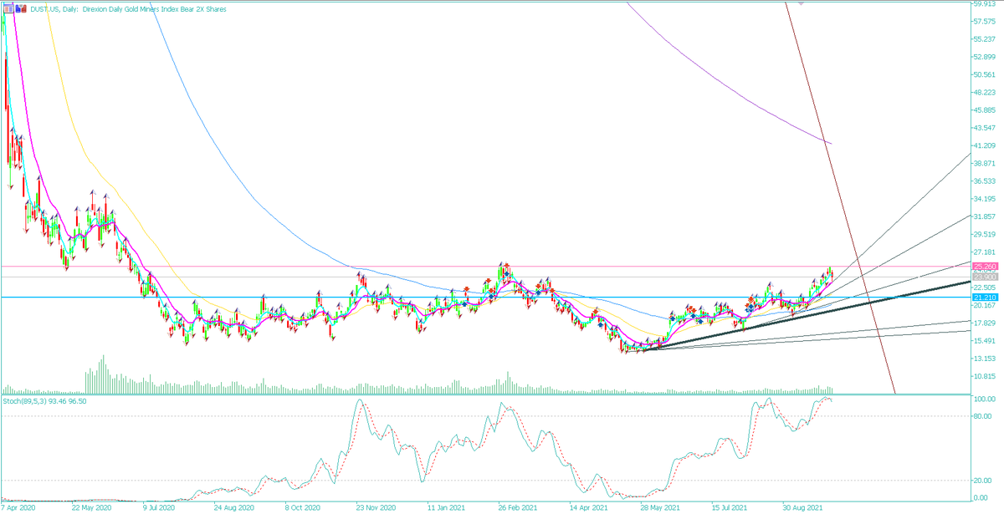The image size is (1004, 514).
Task: Select the chart shift triangle marker at top
Action: coord(802,4)
